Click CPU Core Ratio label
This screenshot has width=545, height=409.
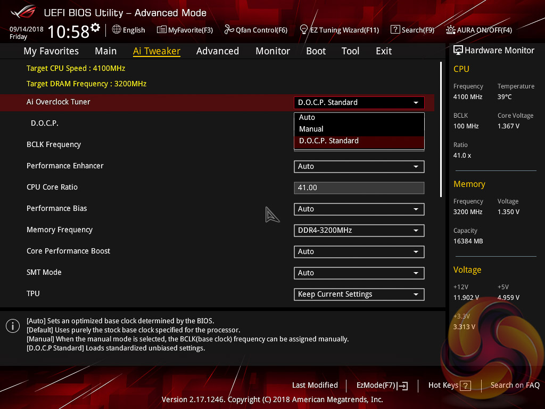(52, 187)
